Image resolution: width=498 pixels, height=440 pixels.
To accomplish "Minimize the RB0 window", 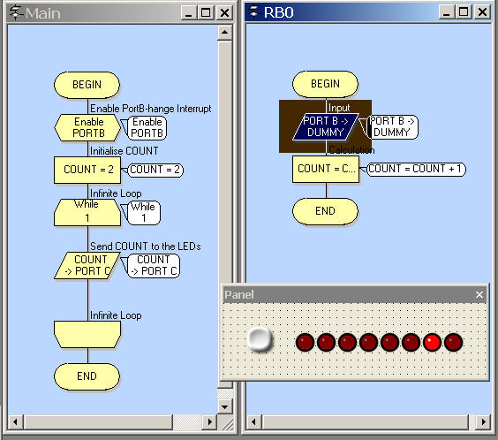I will (446, 12).
